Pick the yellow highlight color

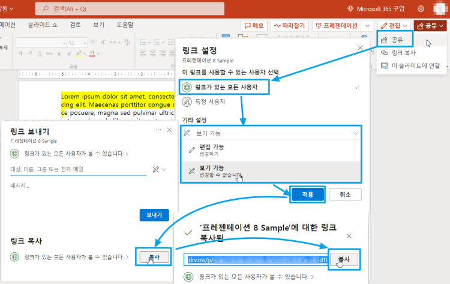79,53
